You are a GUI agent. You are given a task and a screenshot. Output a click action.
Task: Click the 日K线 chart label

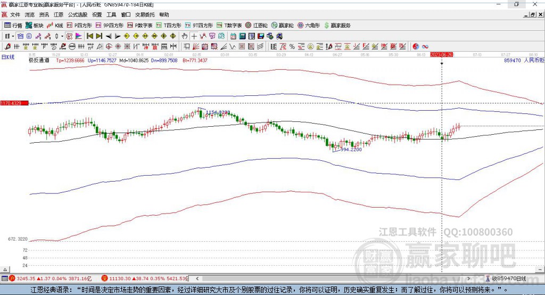tap(8, 57)
